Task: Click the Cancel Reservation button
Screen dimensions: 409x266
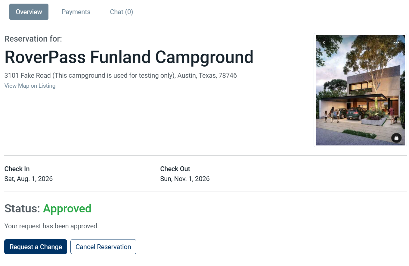Action: tap(103, 247)
